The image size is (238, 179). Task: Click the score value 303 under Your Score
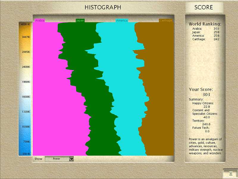[206, 95]
